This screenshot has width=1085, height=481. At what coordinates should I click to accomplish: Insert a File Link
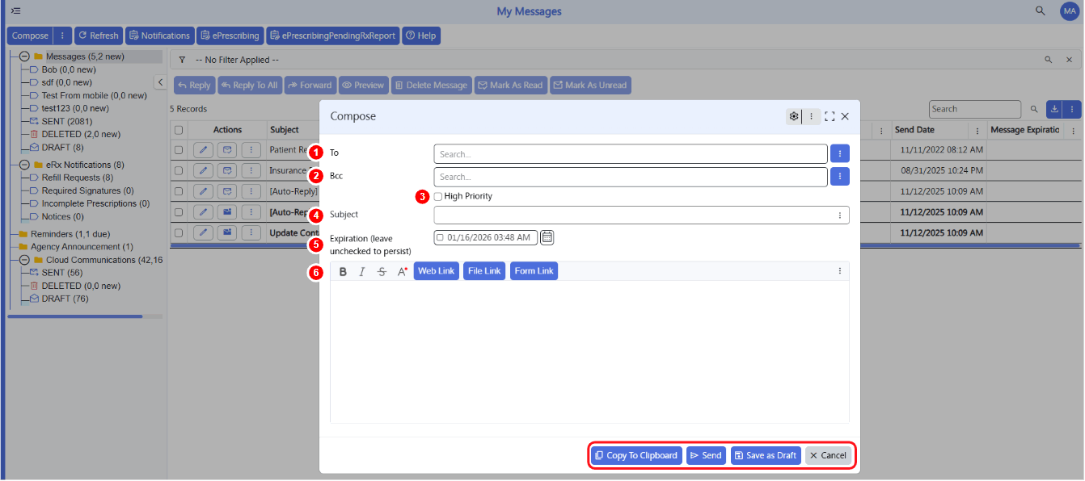[484, 271]
